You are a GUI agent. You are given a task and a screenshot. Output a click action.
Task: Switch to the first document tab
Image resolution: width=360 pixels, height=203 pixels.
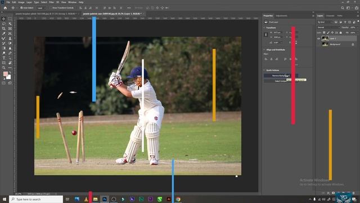coord(46,14)
